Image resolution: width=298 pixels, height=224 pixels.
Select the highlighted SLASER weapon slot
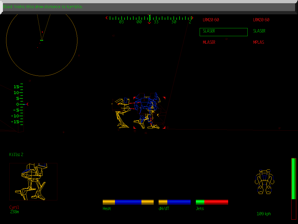[223, 32]
